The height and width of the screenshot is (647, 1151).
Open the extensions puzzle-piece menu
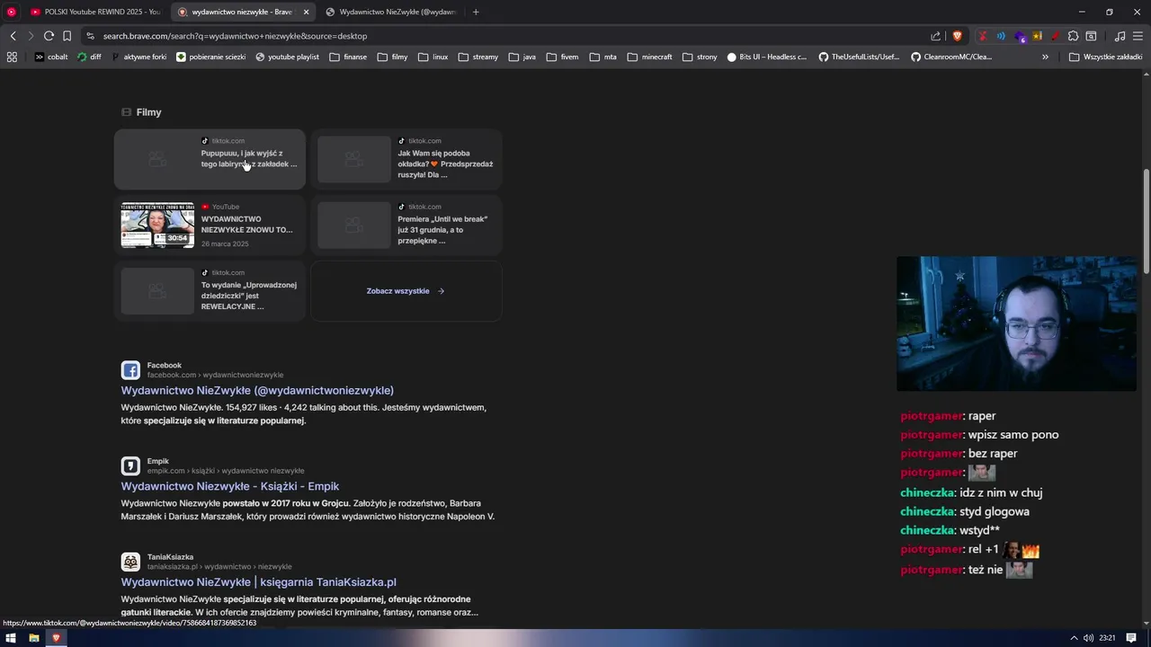pyautogui.click(x=1073, y=36)
